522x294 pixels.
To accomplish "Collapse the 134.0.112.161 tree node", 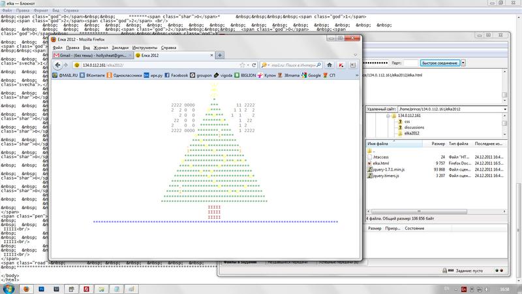I will tap(388, 116).
